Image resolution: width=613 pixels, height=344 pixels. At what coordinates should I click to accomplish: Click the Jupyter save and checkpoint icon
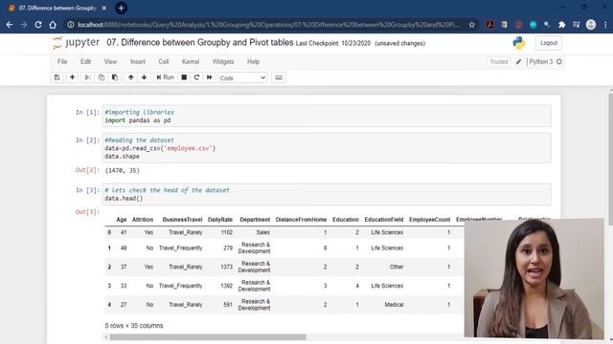57,77
